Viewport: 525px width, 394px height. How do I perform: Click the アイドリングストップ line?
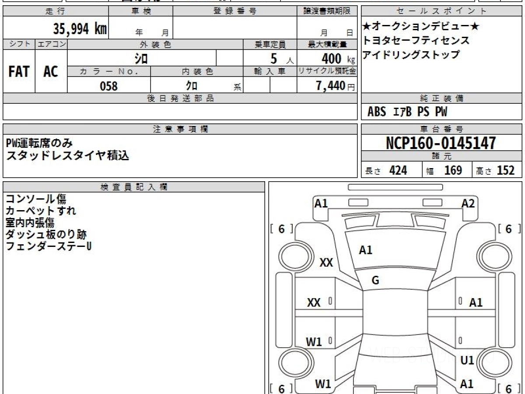point(411,55)
